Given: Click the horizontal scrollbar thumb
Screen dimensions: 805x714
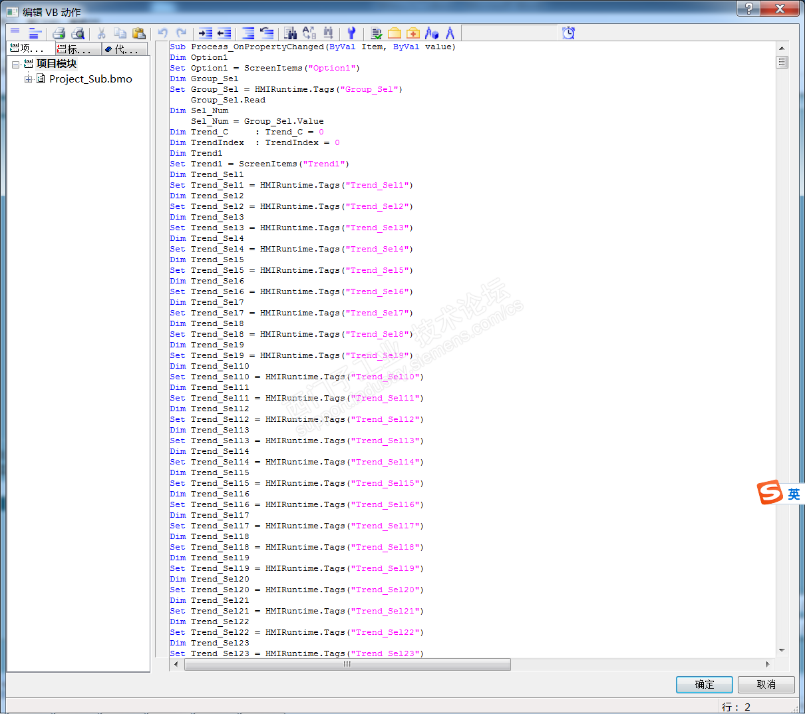Looking at the screenshot, I should coord(347,664).
